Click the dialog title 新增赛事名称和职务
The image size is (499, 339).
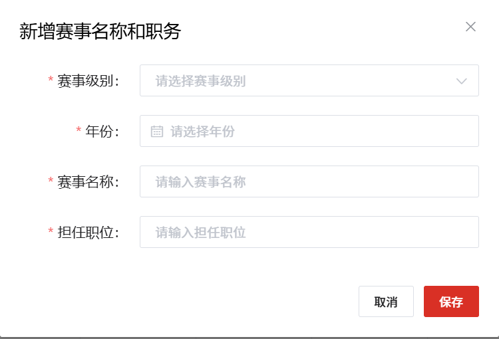(100, 31)
